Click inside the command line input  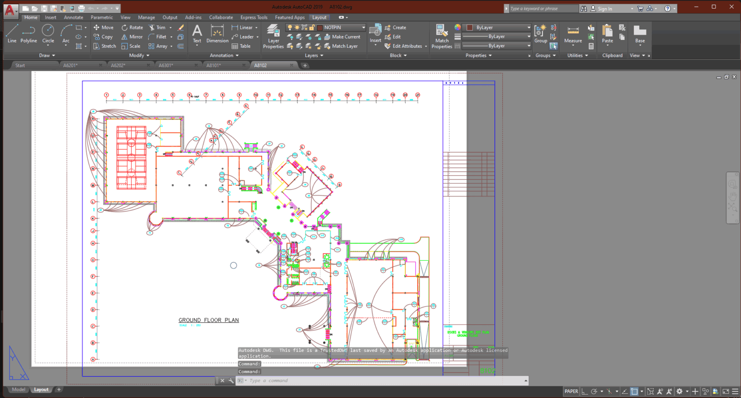[338, 380]
